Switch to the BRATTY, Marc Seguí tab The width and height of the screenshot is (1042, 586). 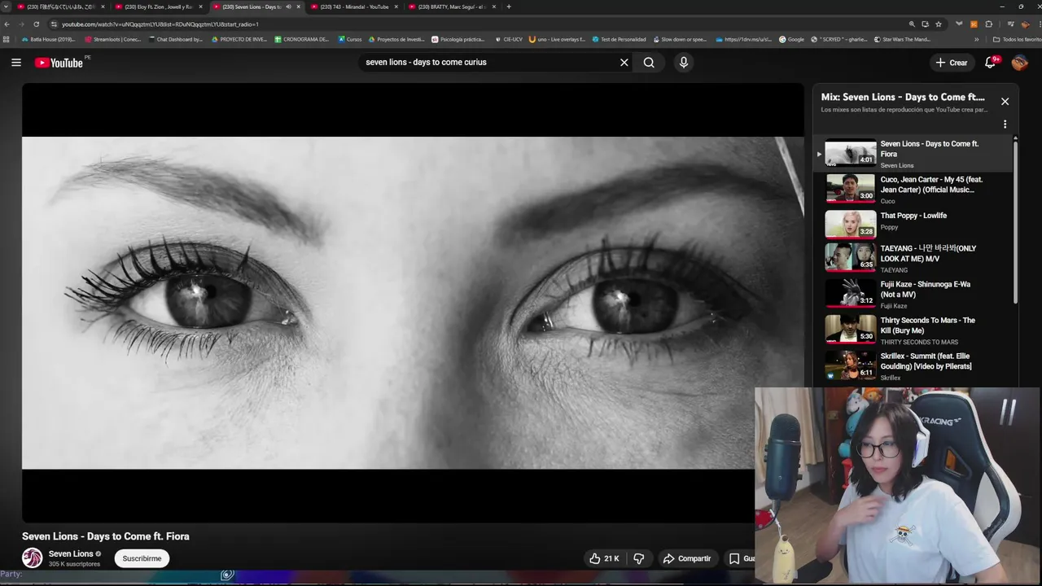[452, 7]
